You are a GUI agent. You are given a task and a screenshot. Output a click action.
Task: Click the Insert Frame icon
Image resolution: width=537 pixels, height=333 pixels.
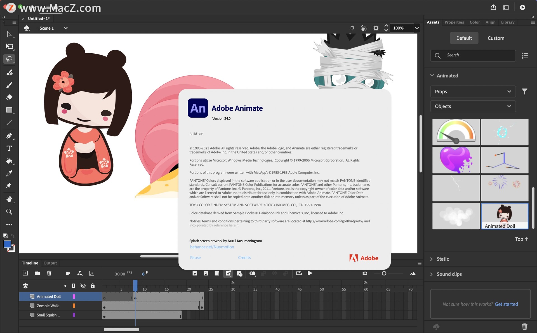pos(217,273)
